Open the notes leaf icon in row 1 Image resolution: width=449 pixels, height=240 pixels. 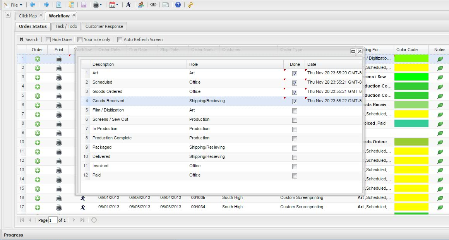click(x=440, y=59)
